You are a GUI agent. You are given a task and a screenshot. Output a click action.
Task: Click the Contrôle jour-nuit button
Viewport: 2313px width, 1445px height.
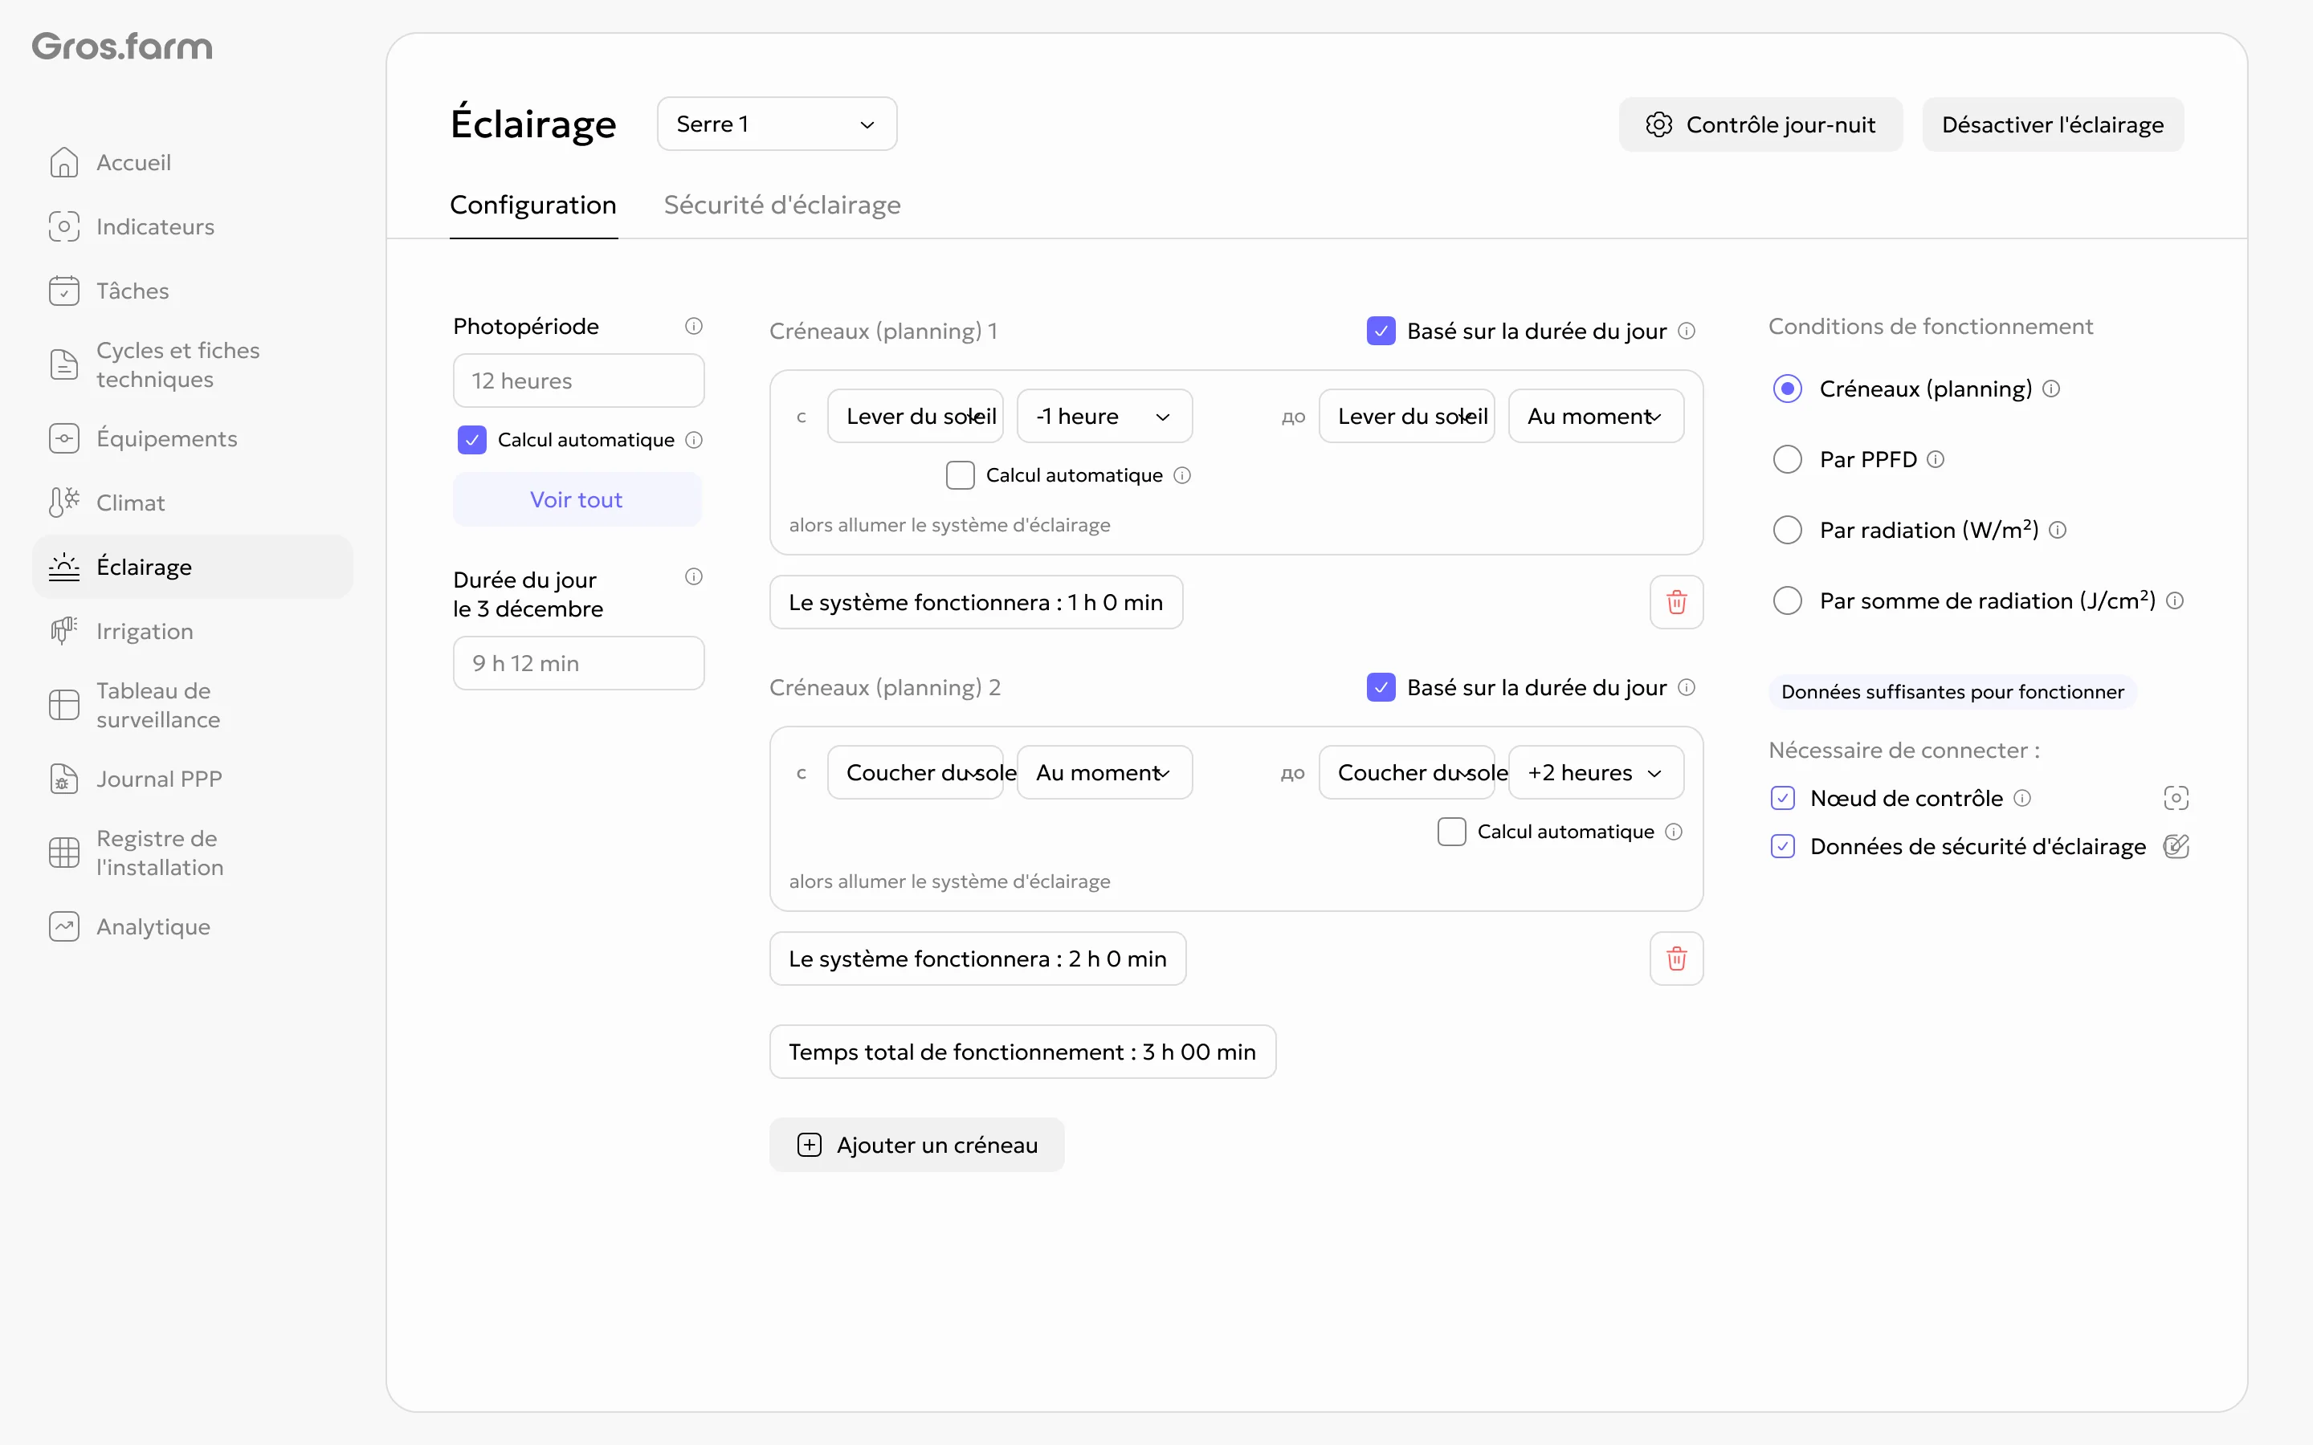tap(1760, 124)
